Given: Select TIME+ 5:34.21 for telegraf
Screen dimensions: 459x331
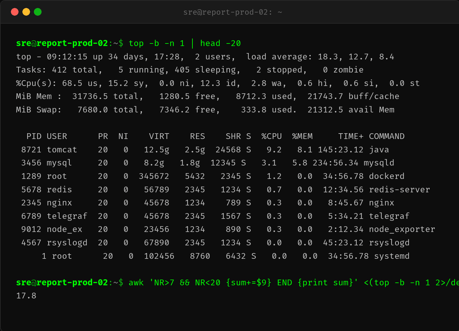Looking at the screenshot, I should coord(346,216).
